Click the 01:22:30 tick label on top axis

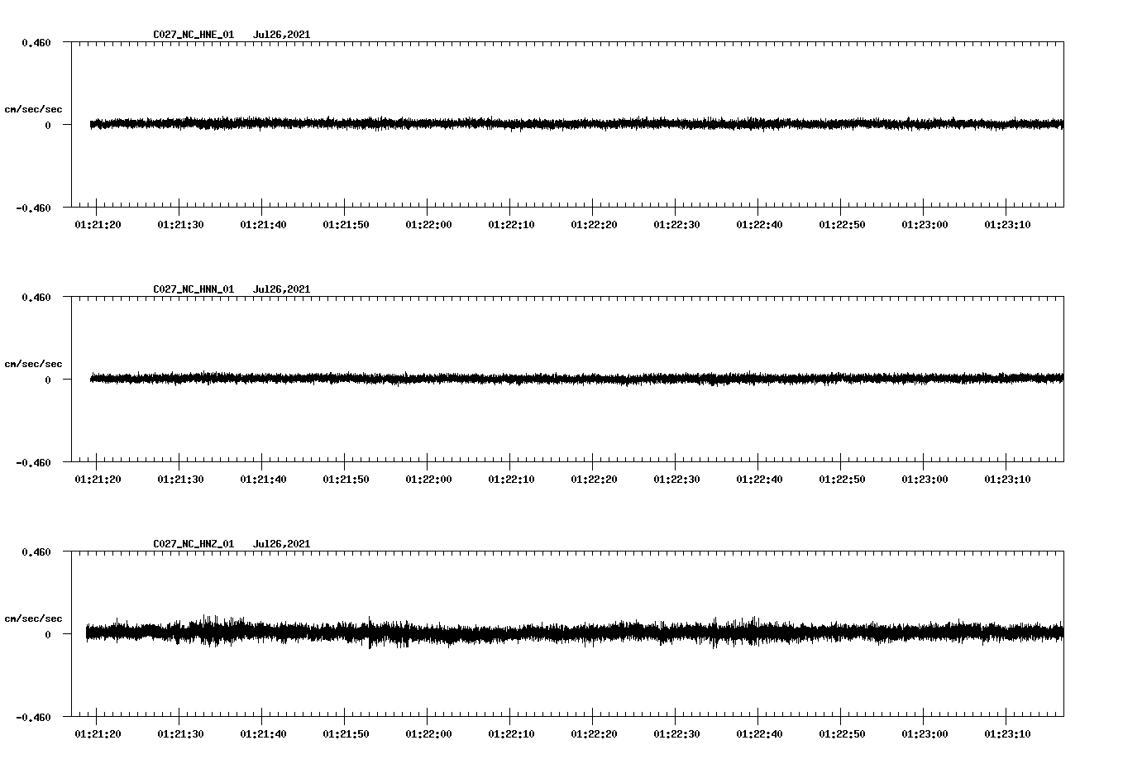point(676,222)
